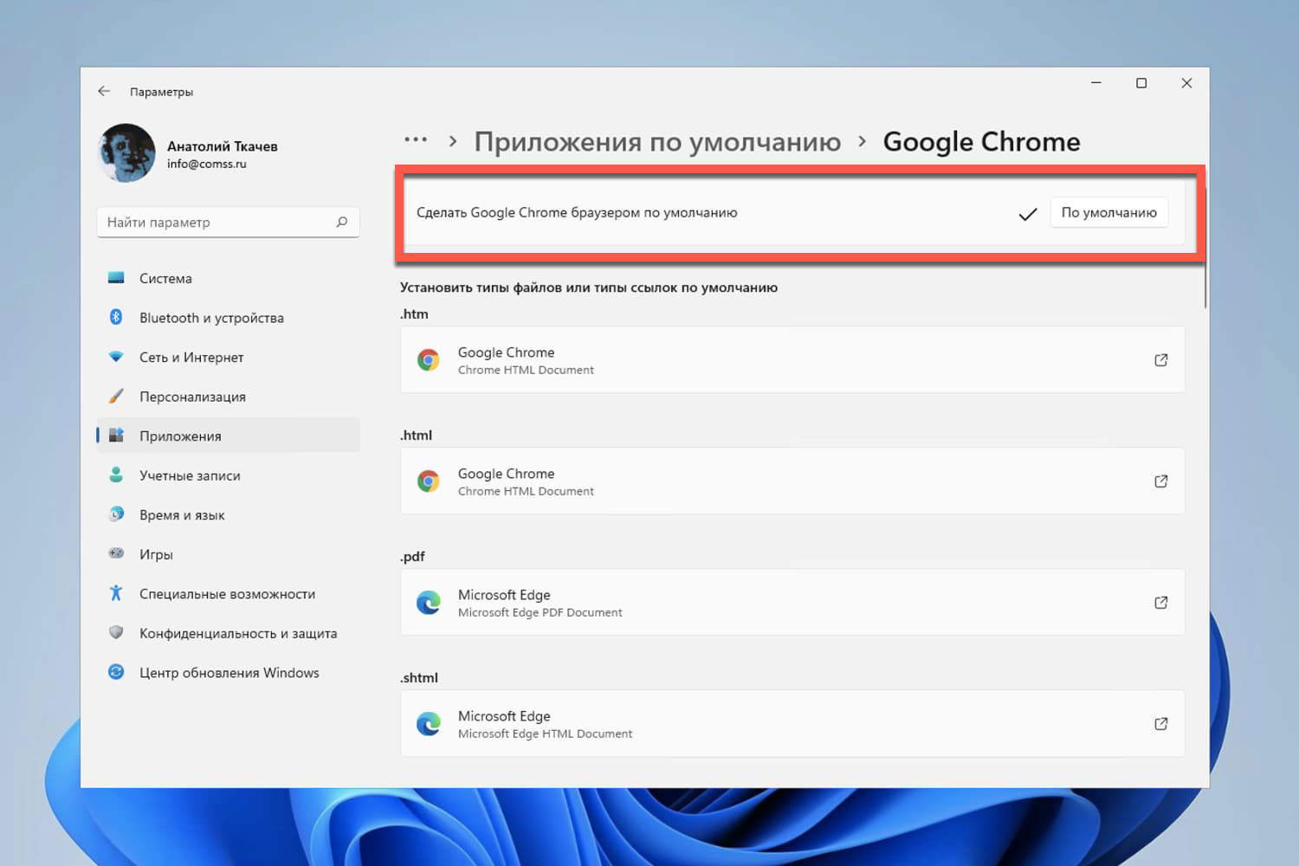The height and width of the screenshot is (866, 1299).
Task: Click the Учетные записи person icon
Action: coord(116,475)
